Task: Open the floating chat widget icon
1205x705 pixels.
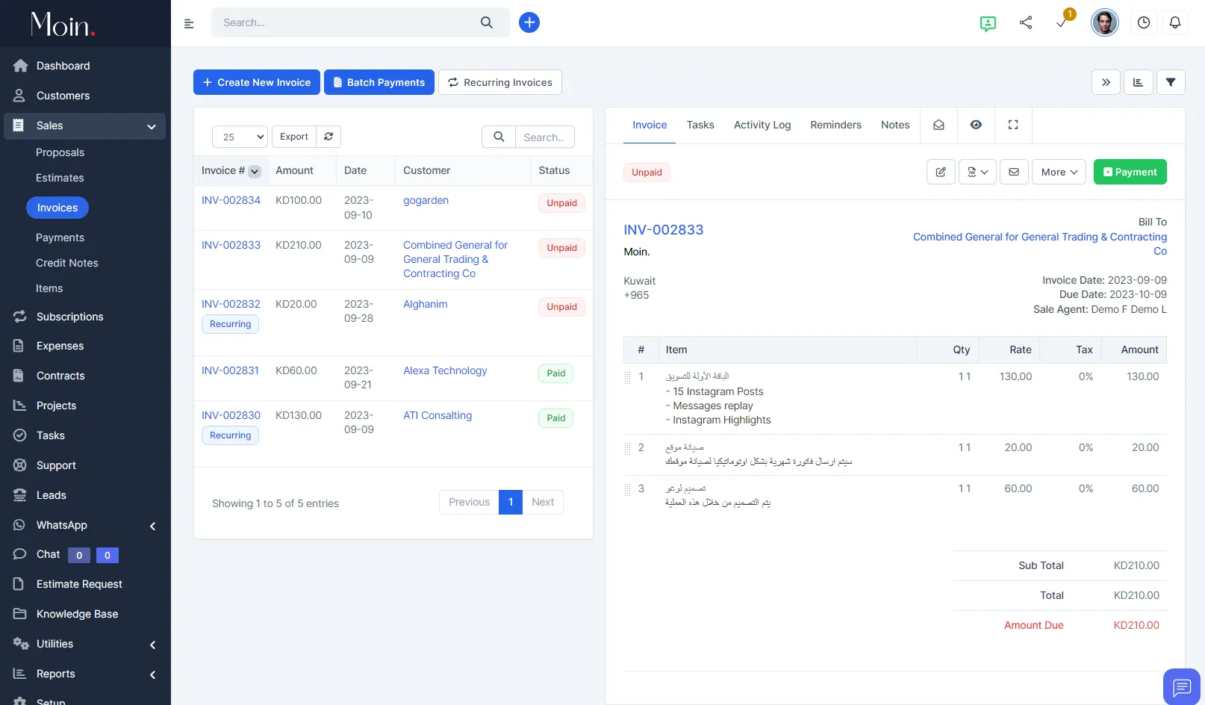Action: point(1182,687)
